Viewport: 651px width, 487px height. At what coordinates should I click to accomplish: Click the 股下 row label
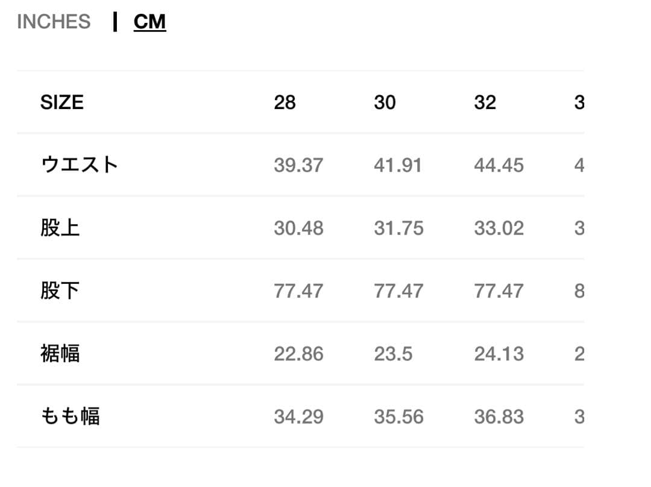(x=60, y=291)
